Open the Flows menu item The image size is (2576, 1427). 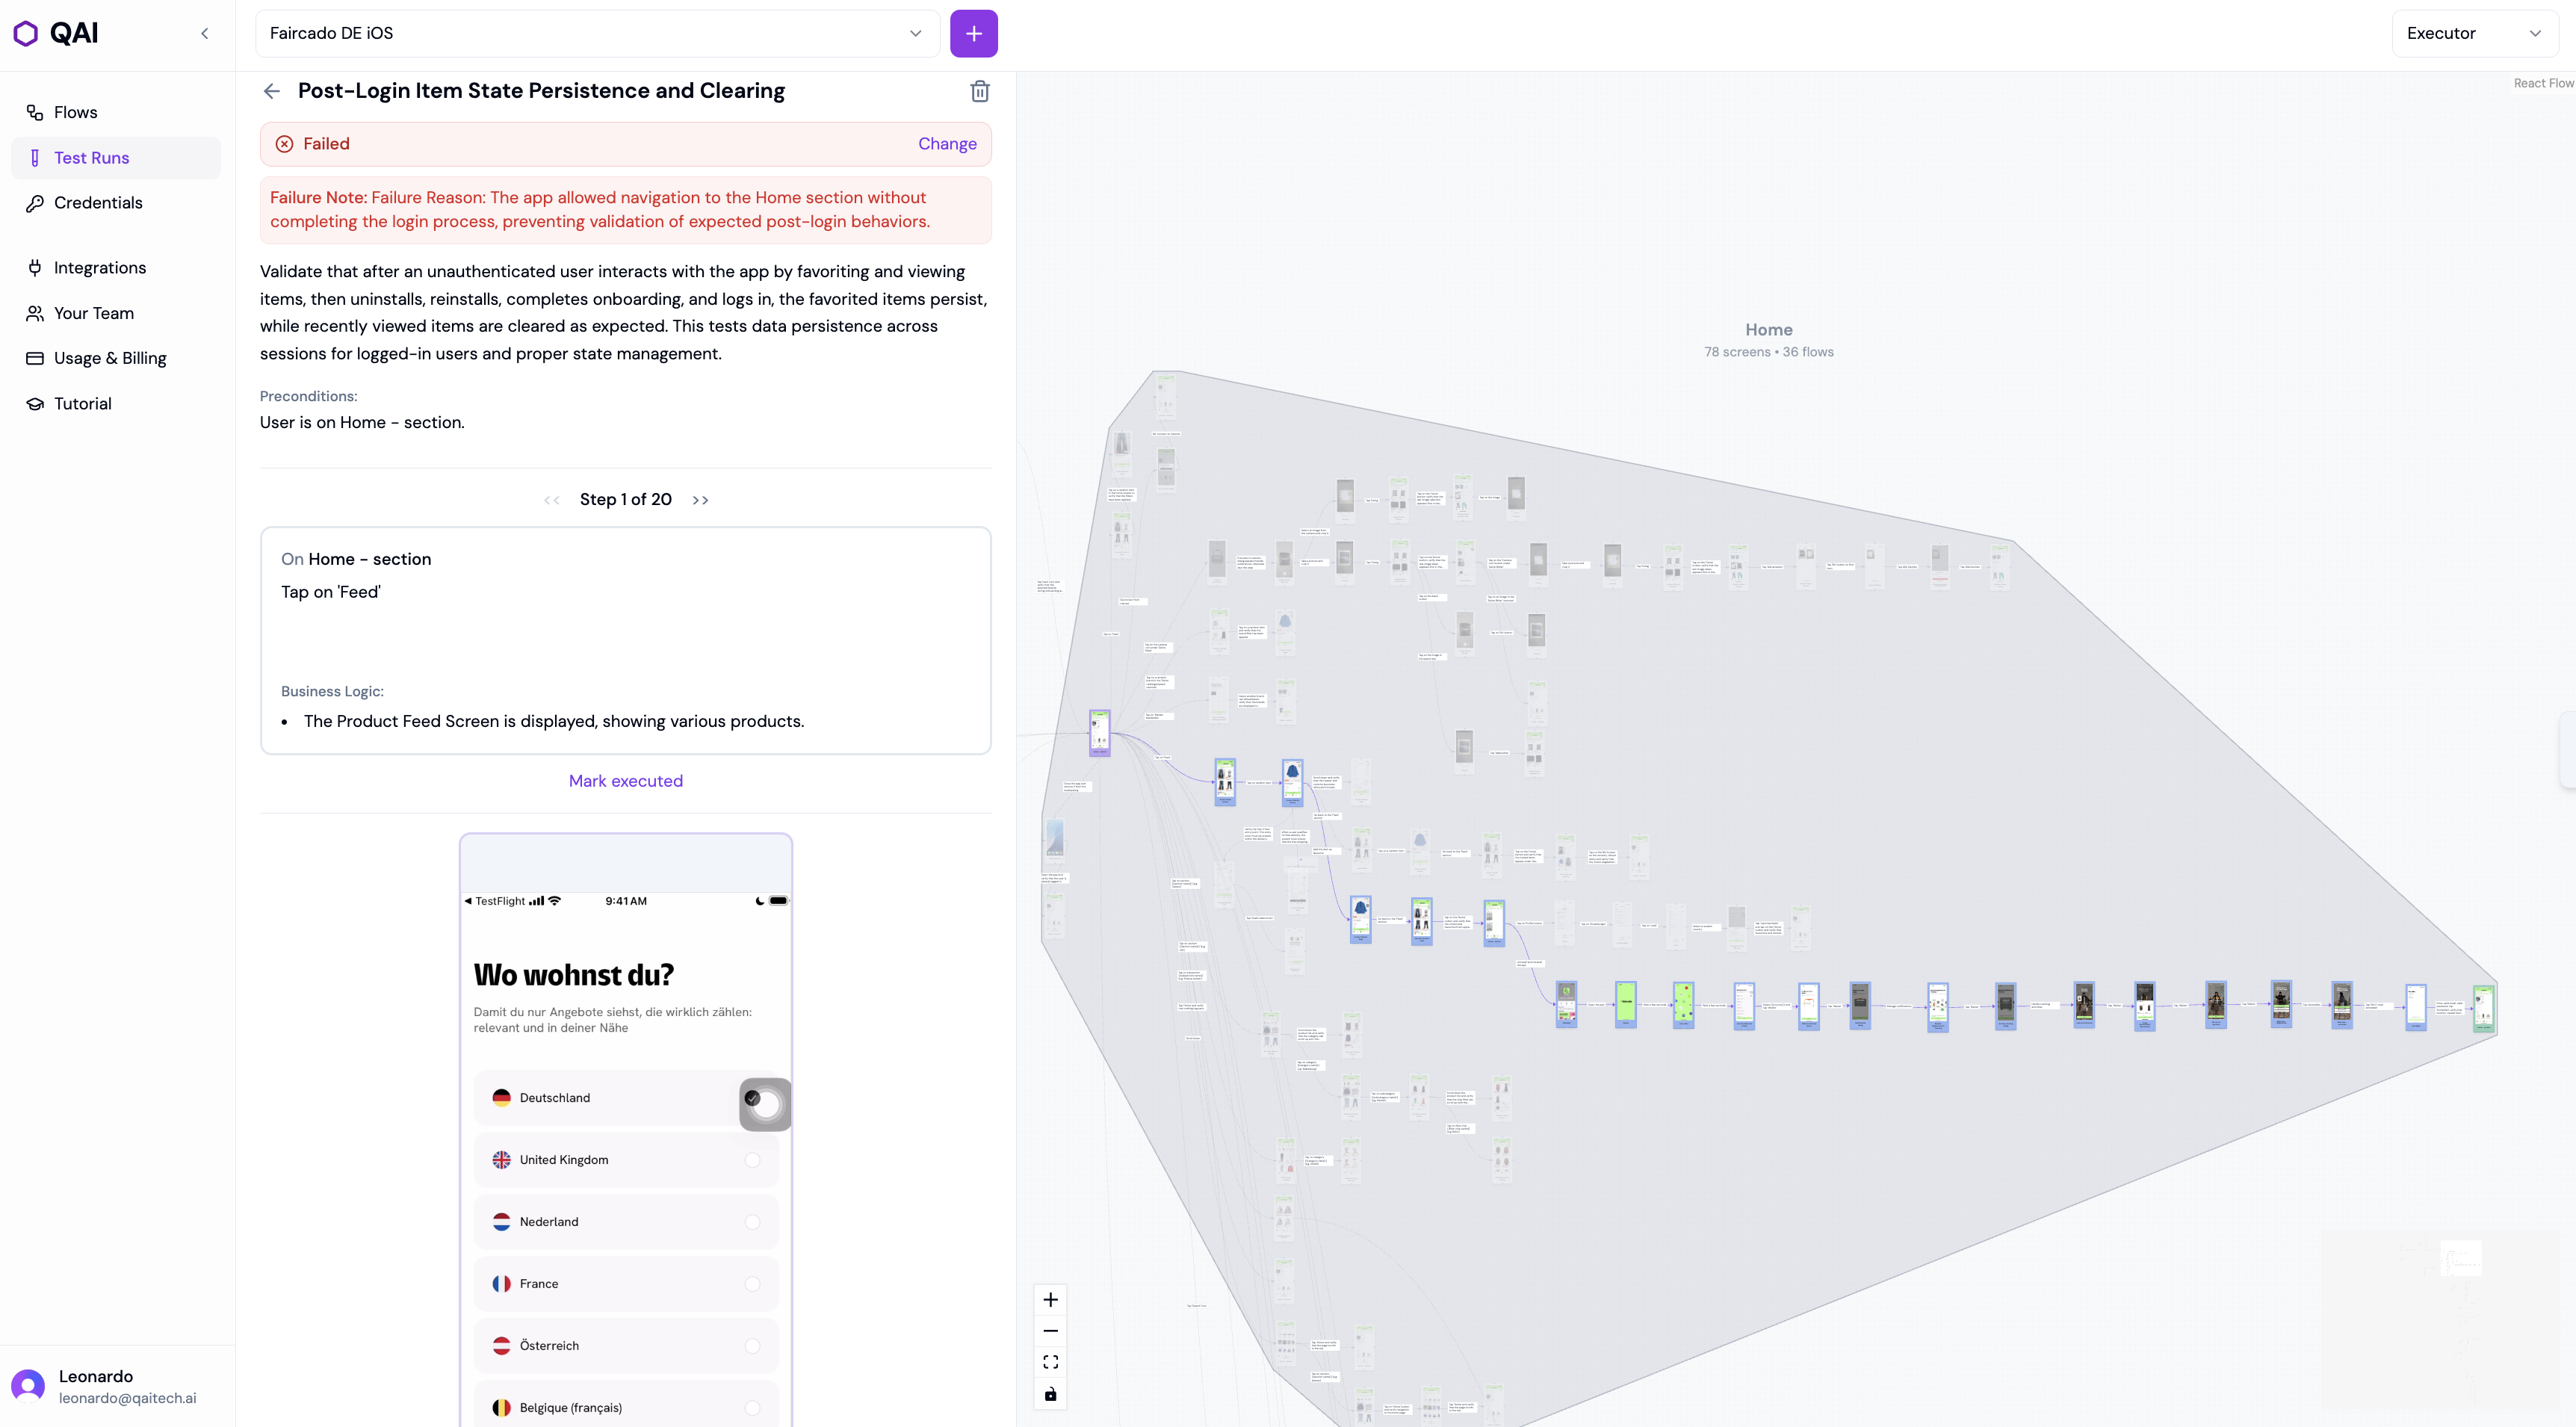coord(75,112)
